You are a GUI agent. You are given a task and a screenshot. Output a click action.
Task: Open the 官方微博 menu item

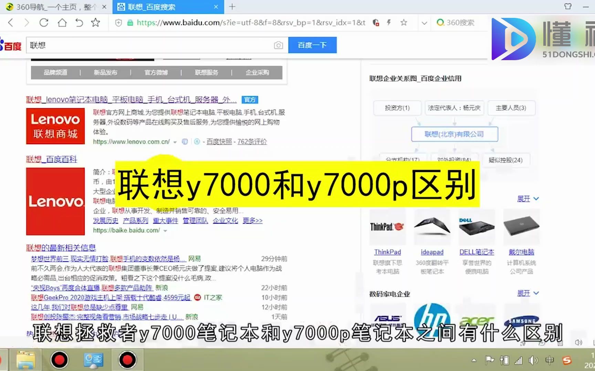coord(156,72)
